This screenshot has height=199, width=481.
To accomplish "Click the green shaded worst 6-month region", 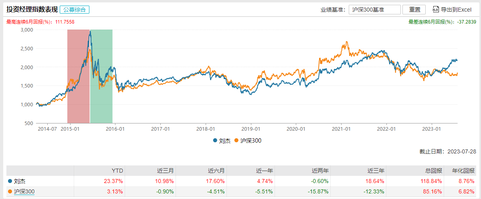I will click(101, 76).
